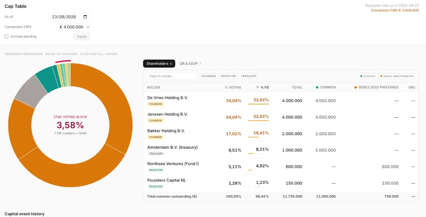Click the Capital event history heading
The image size is (426, 217).
click(24, 214)
